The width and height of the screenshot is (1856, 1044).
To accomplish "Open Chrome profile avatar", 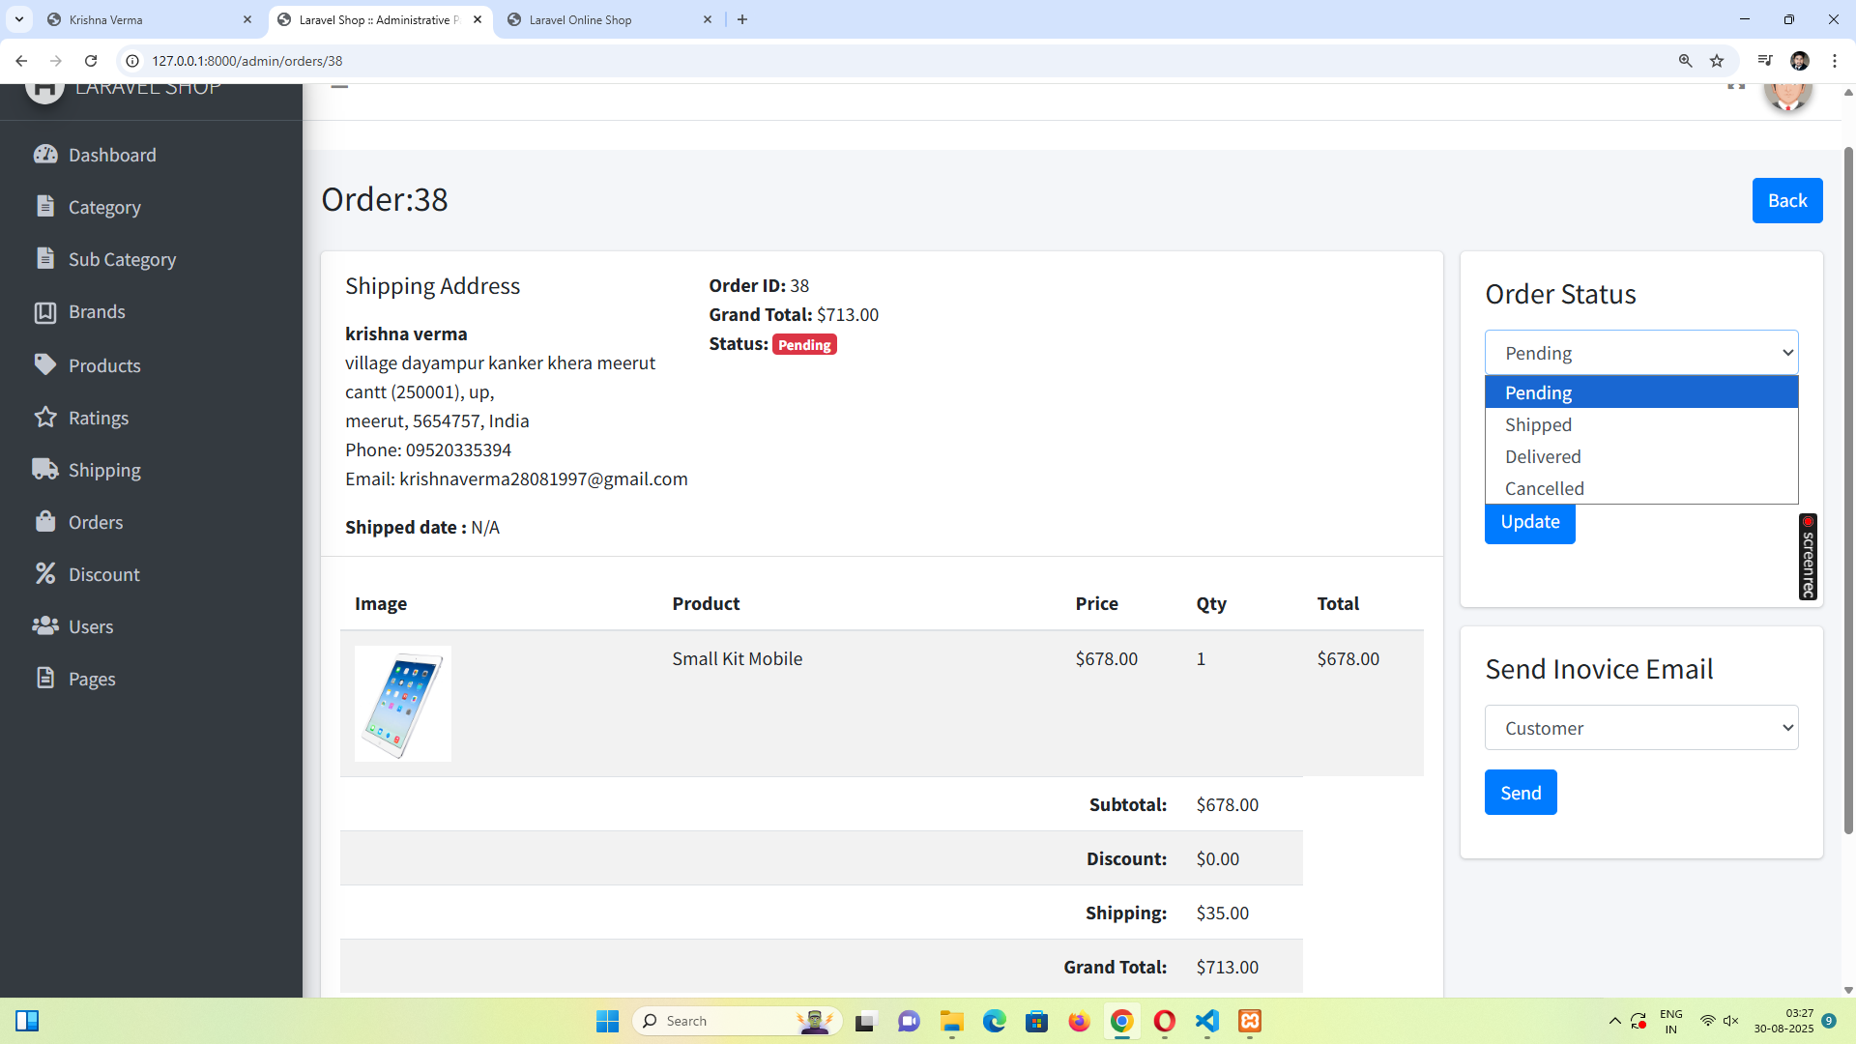I will point(1800,61).
